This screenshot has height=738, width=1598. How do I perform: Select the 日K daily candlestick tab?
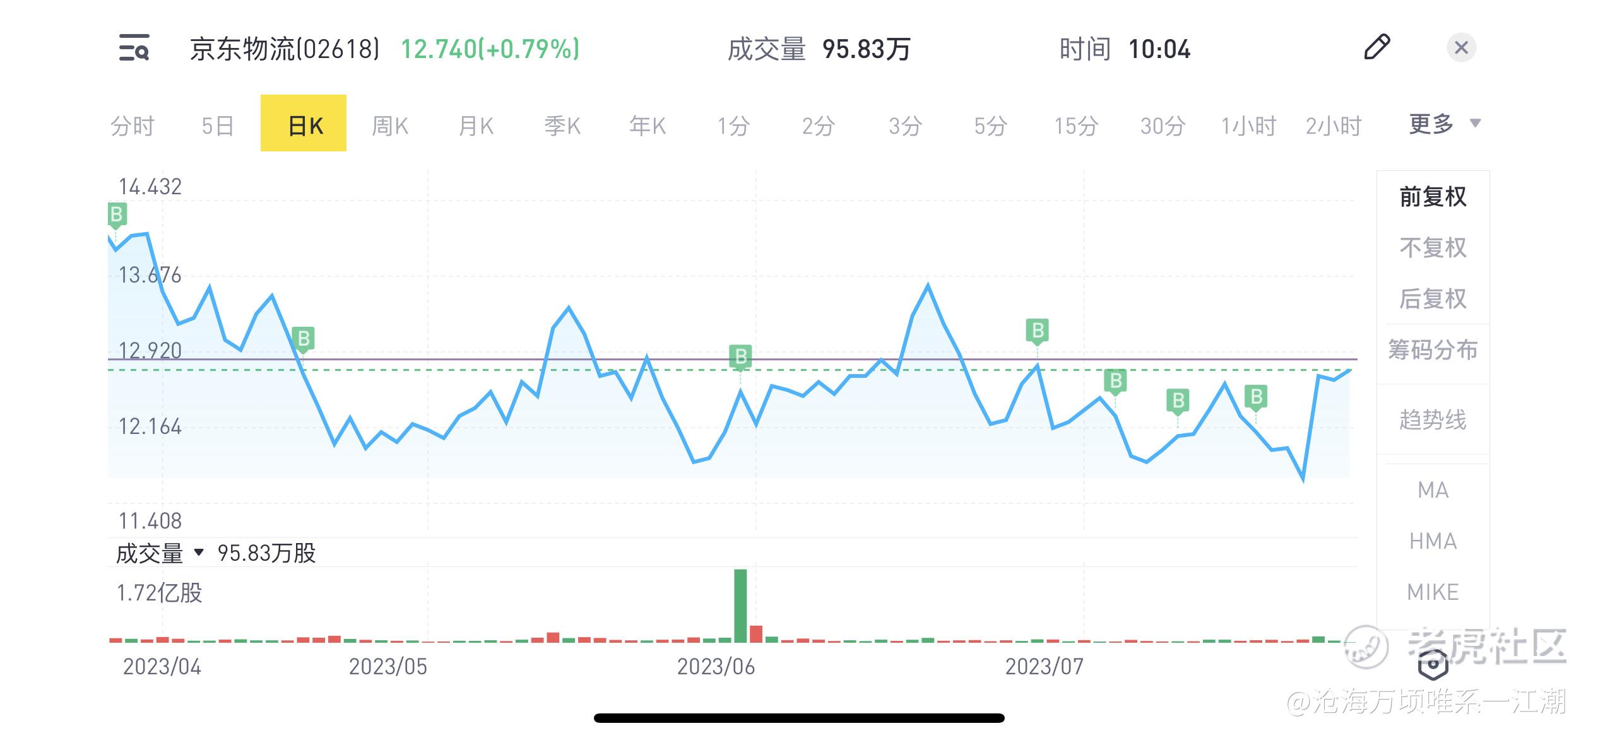(304, 123)
